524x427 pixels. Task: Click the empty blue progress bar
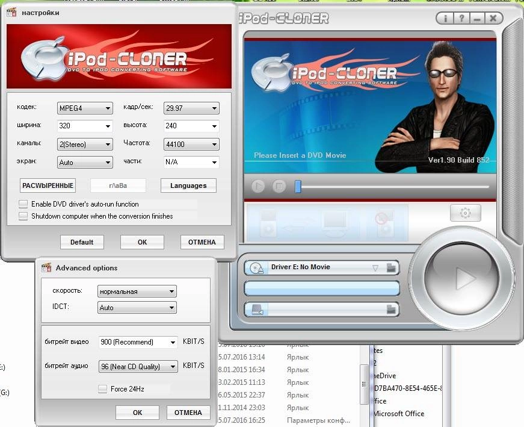tap(322, 288)
